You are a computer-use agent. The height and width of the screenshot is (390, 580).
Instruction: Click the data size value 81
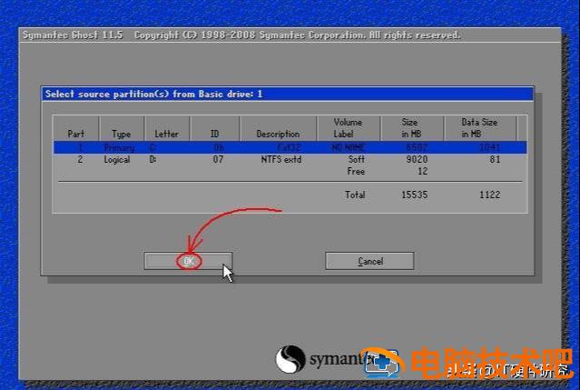click(x=495, y=160)
